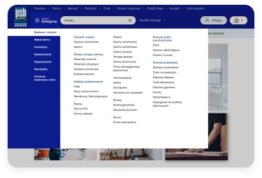Click the magnifier search icon

point(130,21)
